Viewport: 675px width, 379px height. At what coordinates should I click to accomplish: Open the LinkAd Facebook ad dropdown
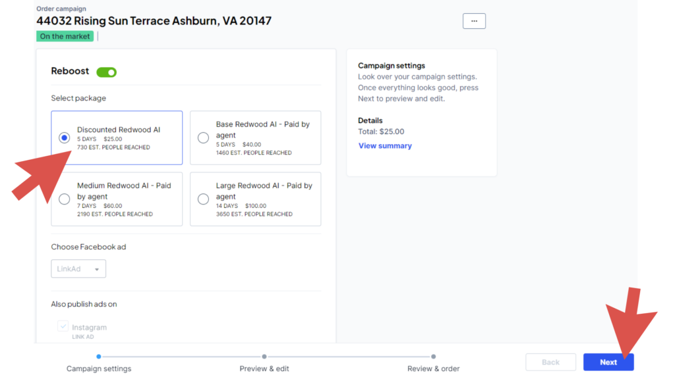coord(78,268)
